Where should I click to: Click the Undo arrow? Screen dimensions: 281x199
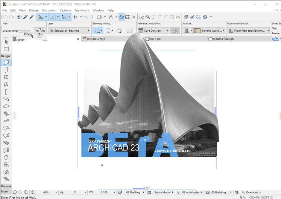pyautogui.click(x=5, y=17)
